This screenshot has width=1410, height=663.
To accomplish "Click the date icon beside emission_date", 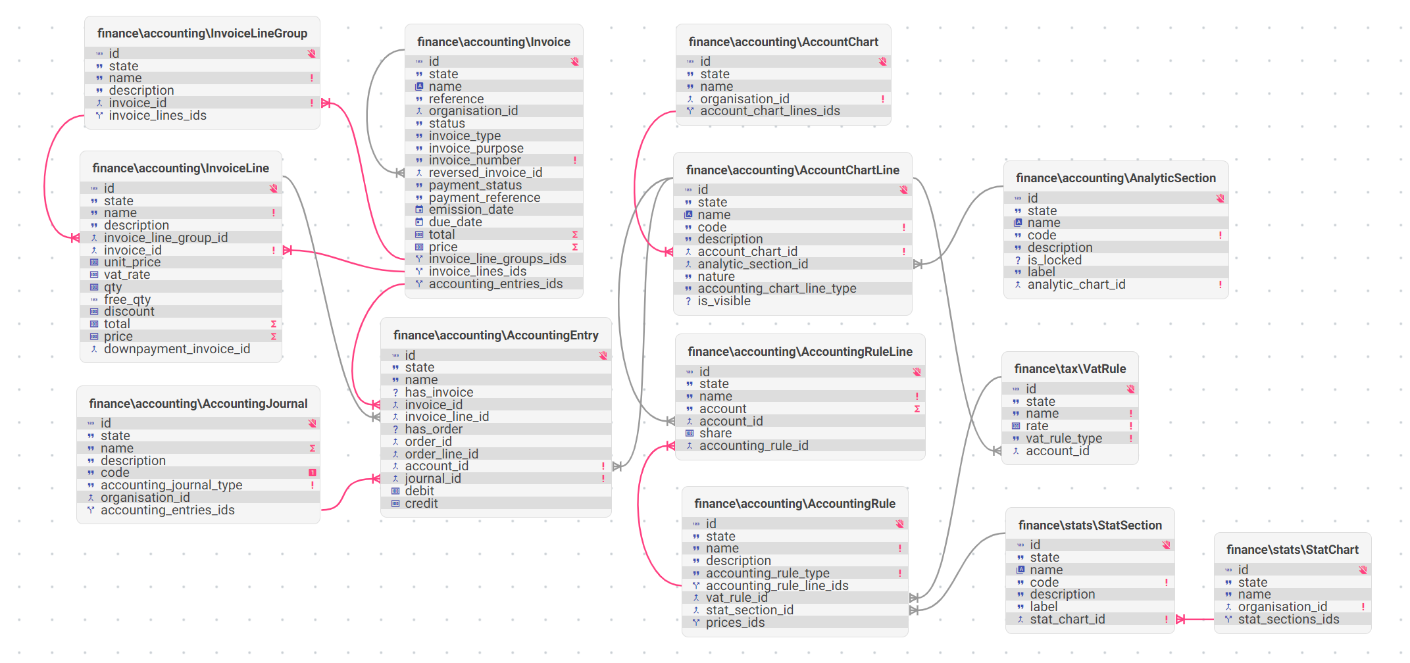I will 419,210.
